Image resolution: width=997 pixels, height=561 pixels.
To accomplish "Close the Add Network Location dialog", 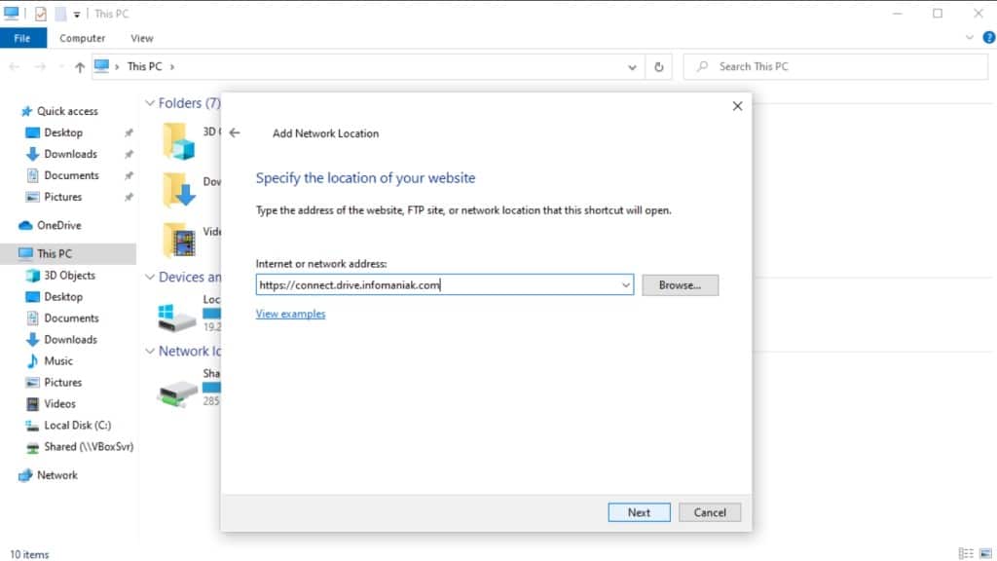I will (x=738, y=106).
